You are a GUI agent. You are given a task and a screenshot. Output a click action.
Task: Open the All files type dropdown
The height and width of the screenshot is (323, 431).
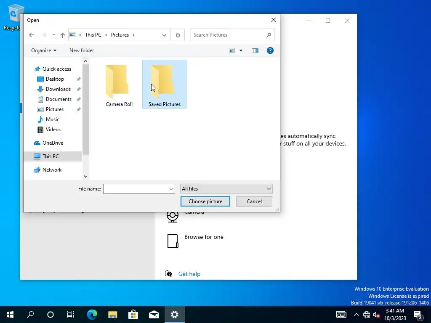click(226, 189)
